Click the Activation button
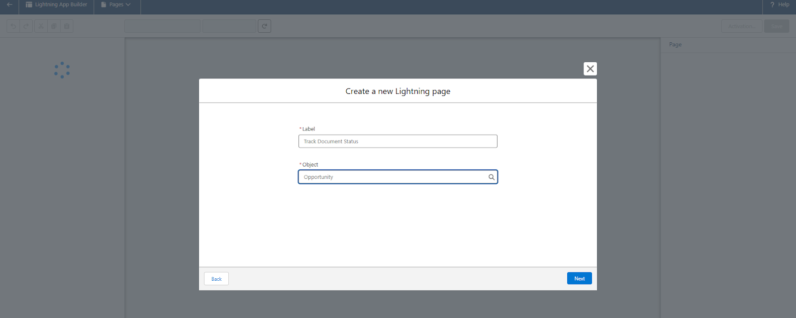 click(x=741, y=26)
